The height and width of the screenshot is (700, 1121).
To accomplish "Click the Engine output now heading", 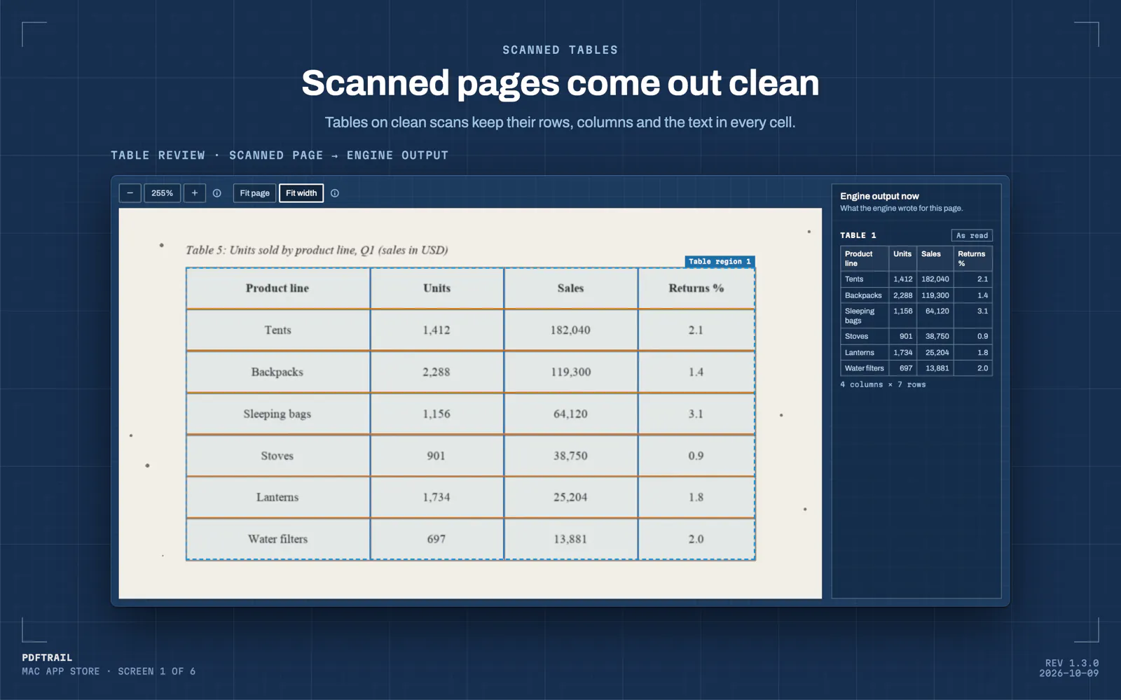I will pos(879,196).
